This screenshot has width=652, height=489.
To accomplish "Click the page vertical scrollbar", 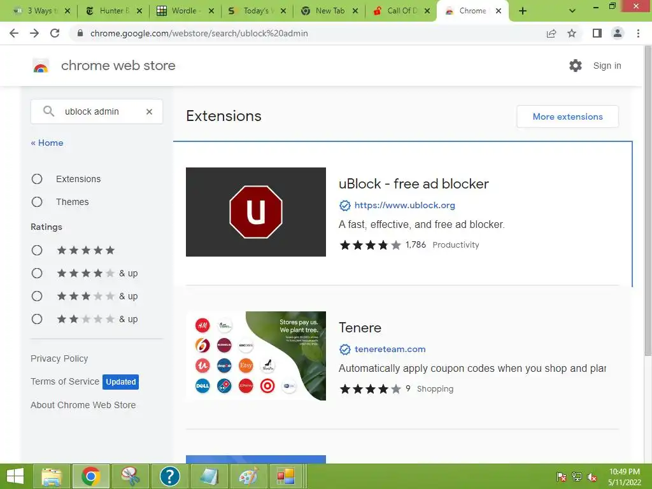I will pos(648,199).
